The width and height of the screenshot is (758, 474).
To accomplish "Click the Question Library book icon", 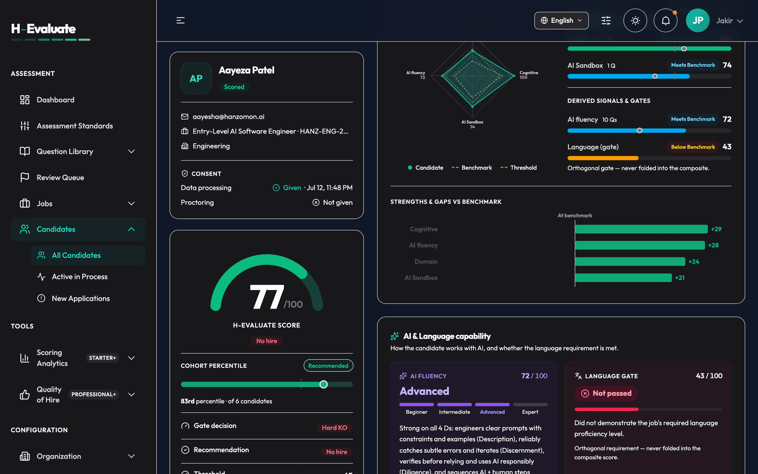I will pyautogui.click(x=25, y=152).
